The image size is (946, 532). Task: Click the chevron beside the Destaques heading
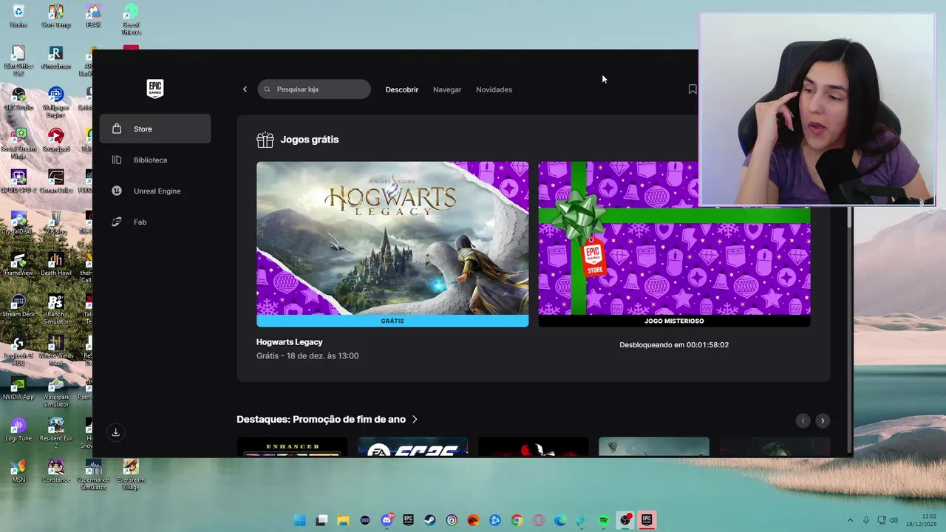click(415, 419)
